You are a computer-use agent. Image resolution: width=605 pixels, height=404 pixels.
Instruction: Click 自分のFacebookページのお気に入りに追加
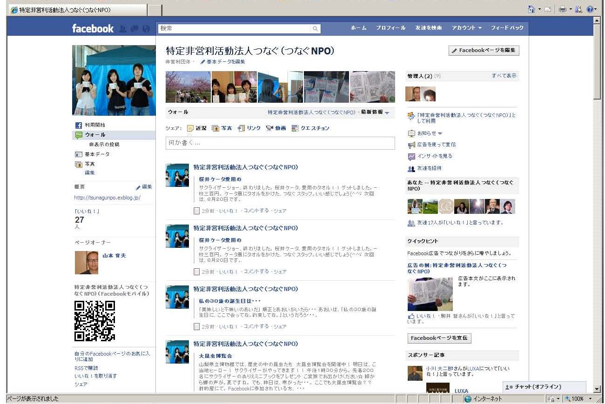pos(112,357)
